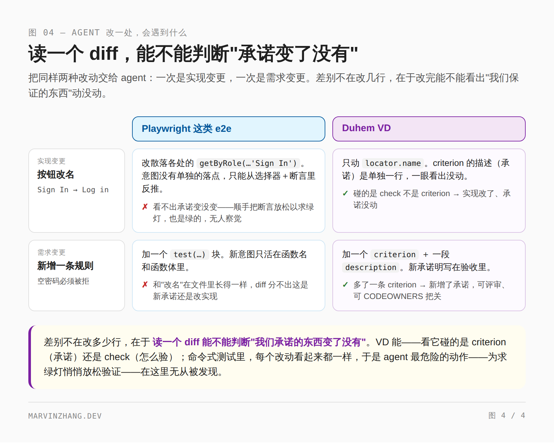Click the 'Sign In → Log in' text
This screenshot has width=554, height=443.
point(73,190)
